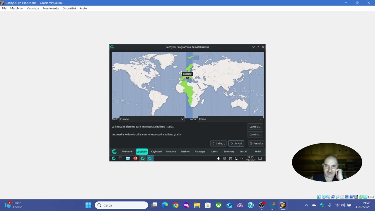Open the VirtualBox Aiuto menu
The height and width of the screenshot is (211, 375).
(x=83, y=8)
